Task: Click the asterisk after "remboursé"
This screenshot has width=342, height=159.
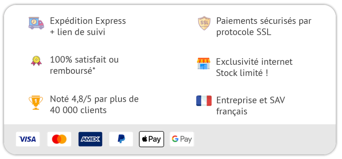Action: coord(94,69)
